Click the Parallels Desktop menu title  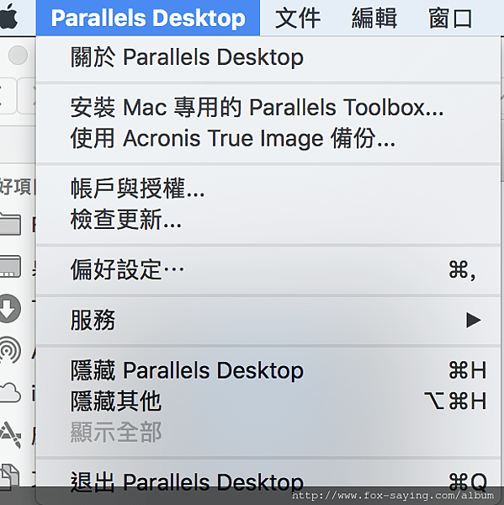click(148, 18)
